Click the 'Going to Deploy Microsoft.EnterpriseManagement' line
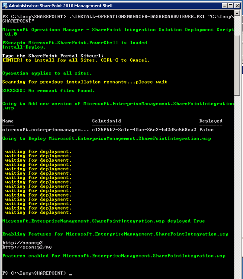The width and height of the screenshot is (243, 279). 106,138
